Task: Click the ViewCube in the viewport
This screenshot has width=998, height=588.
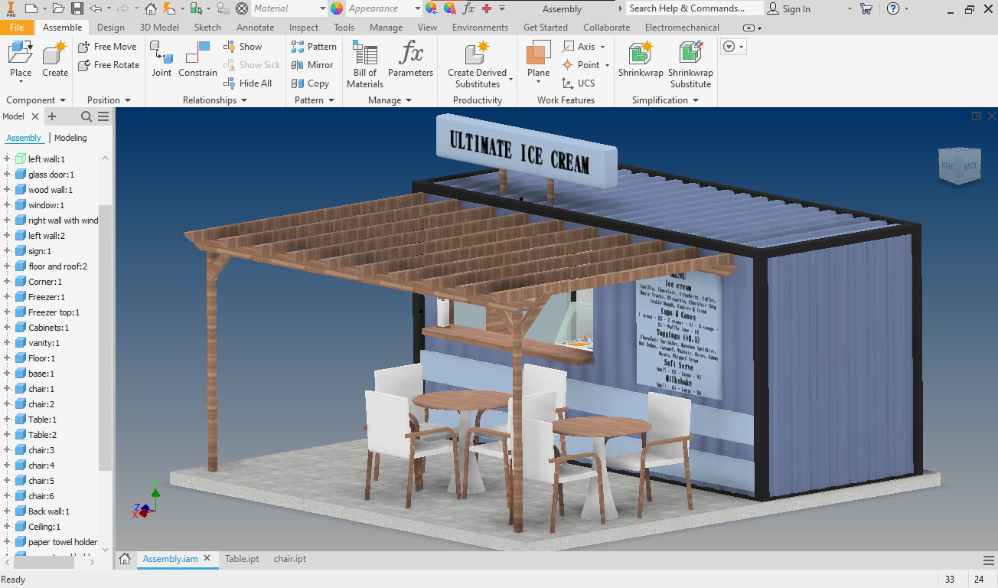Action: coord(959,165)
